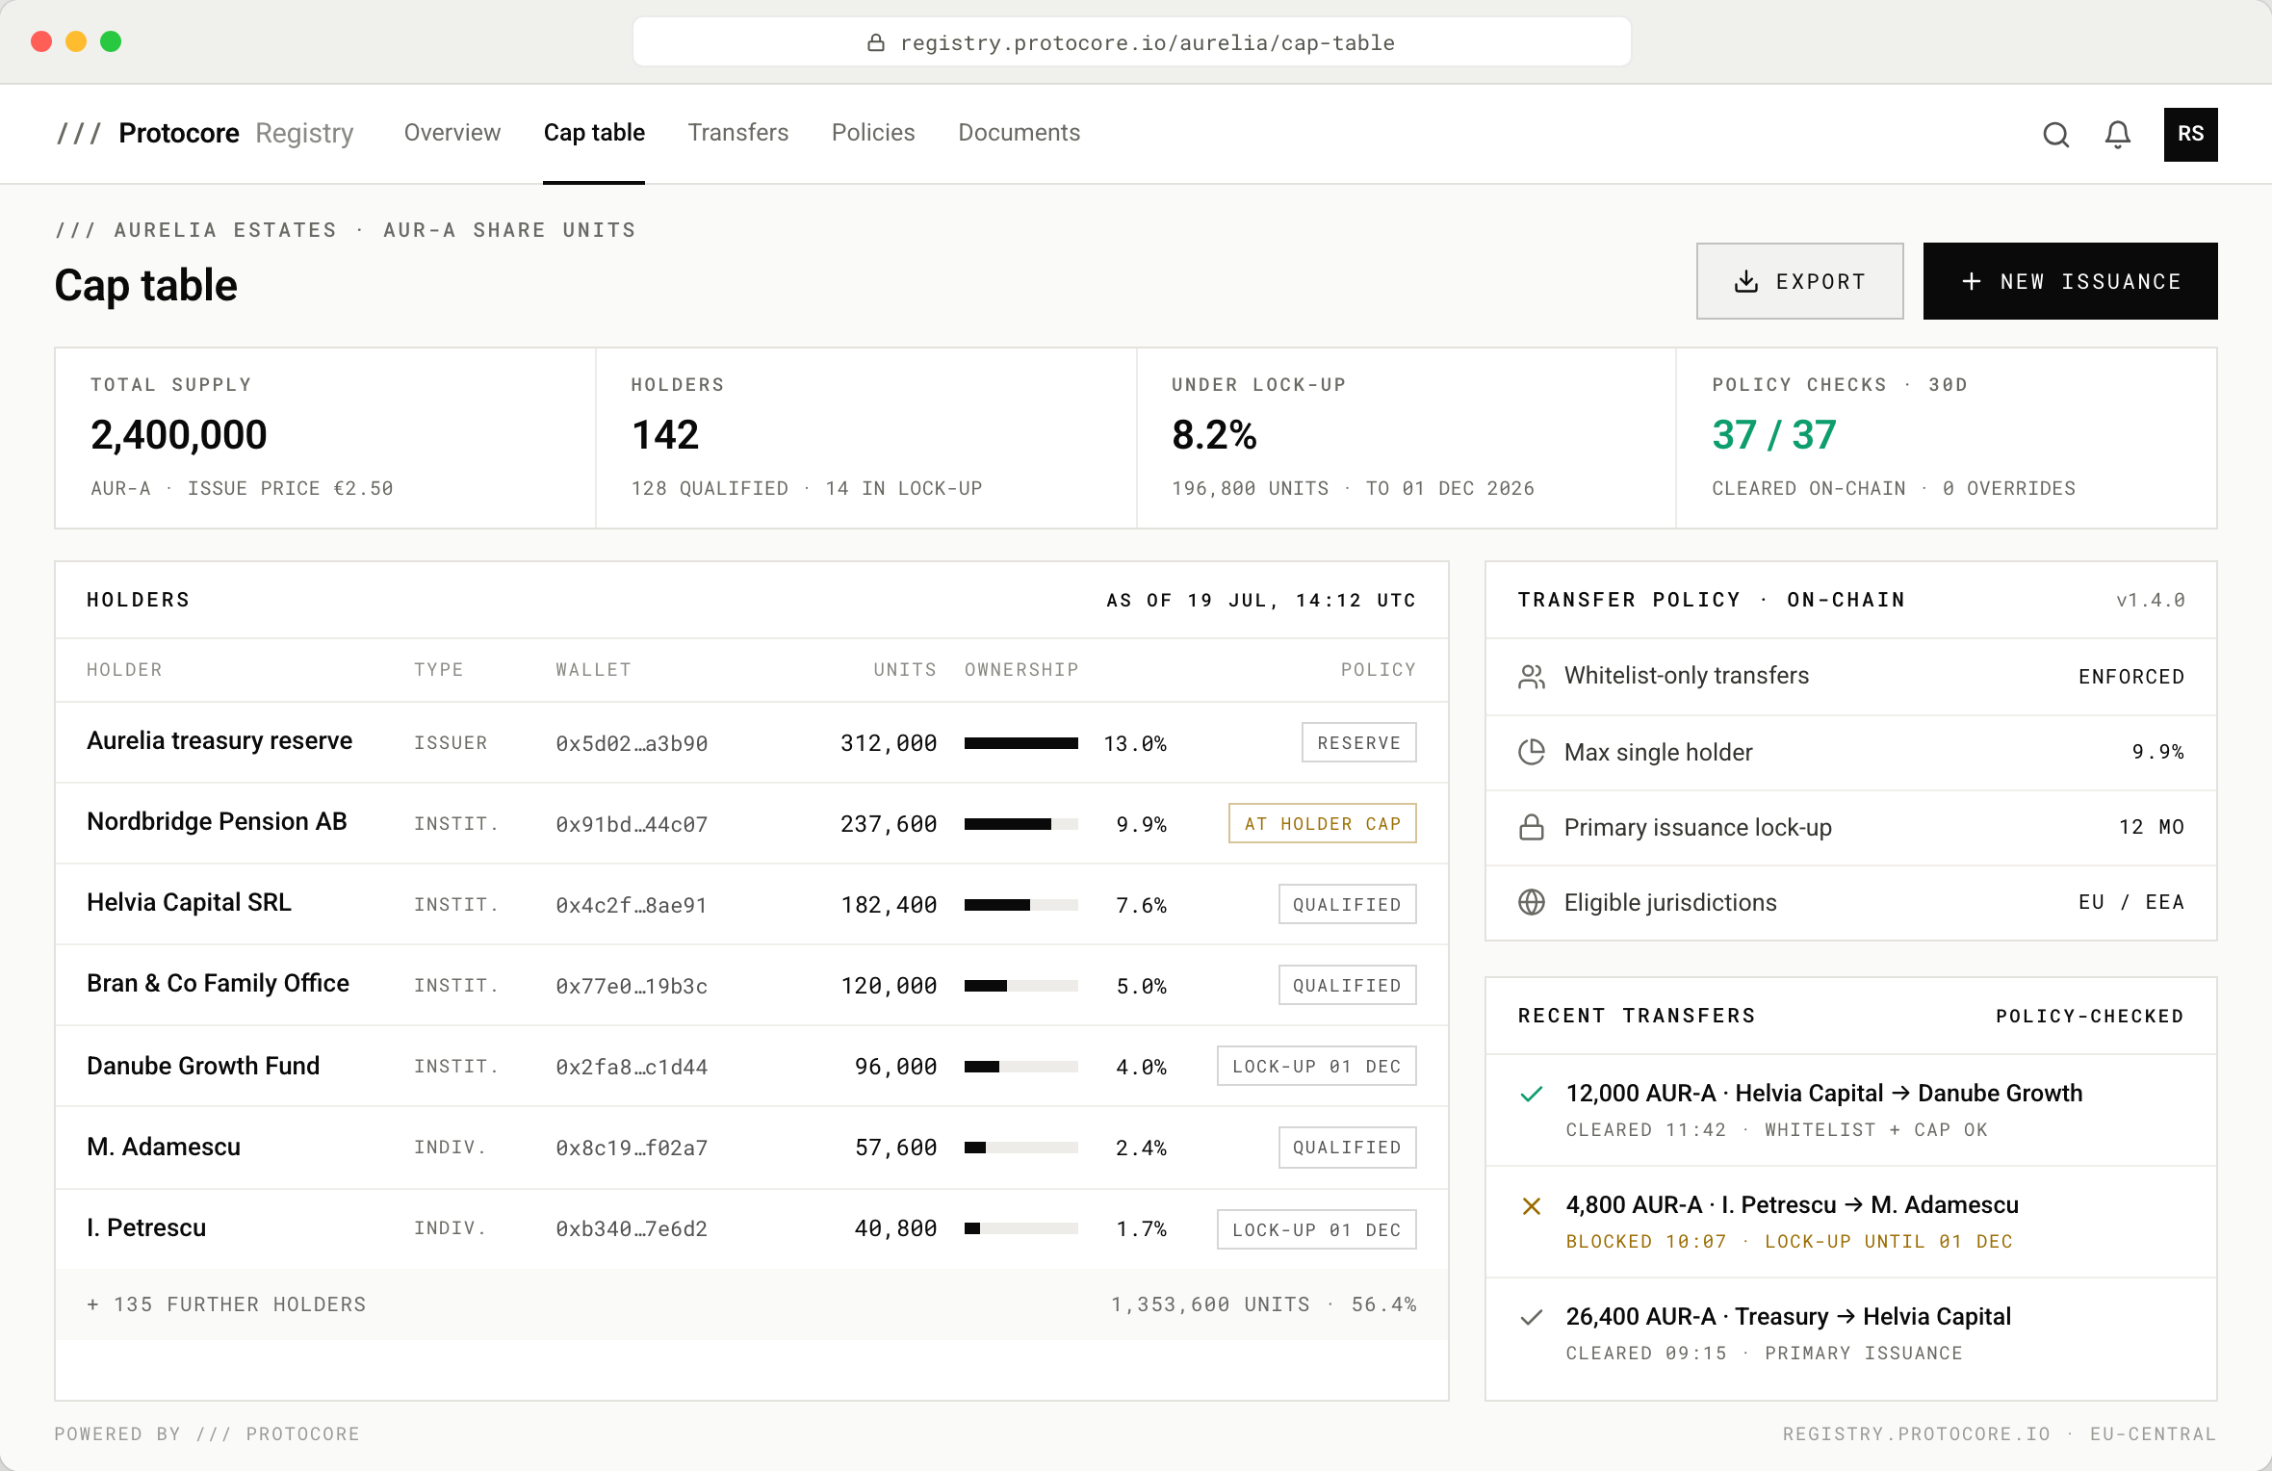Click the Under Lock-up 8.2% figure
This screenshot has width=2272, height=1471.
[1214, 435]
